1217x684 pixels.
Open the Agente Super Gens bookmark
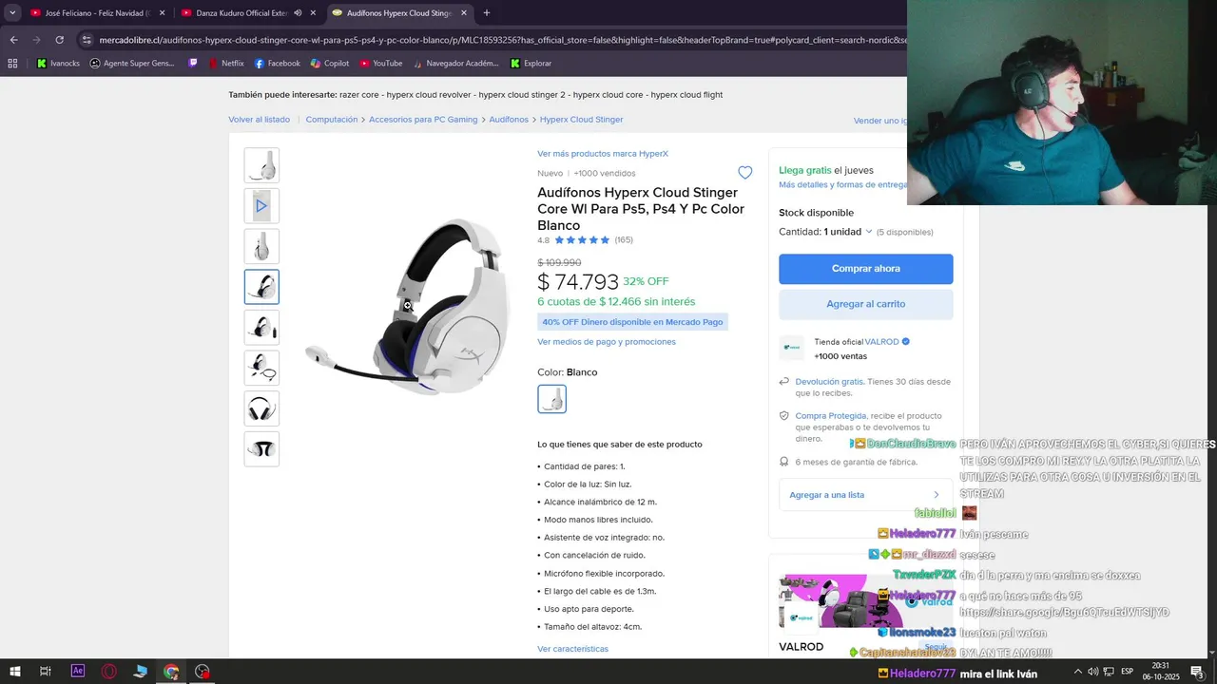pyautogui.click(x=132, y=64)
